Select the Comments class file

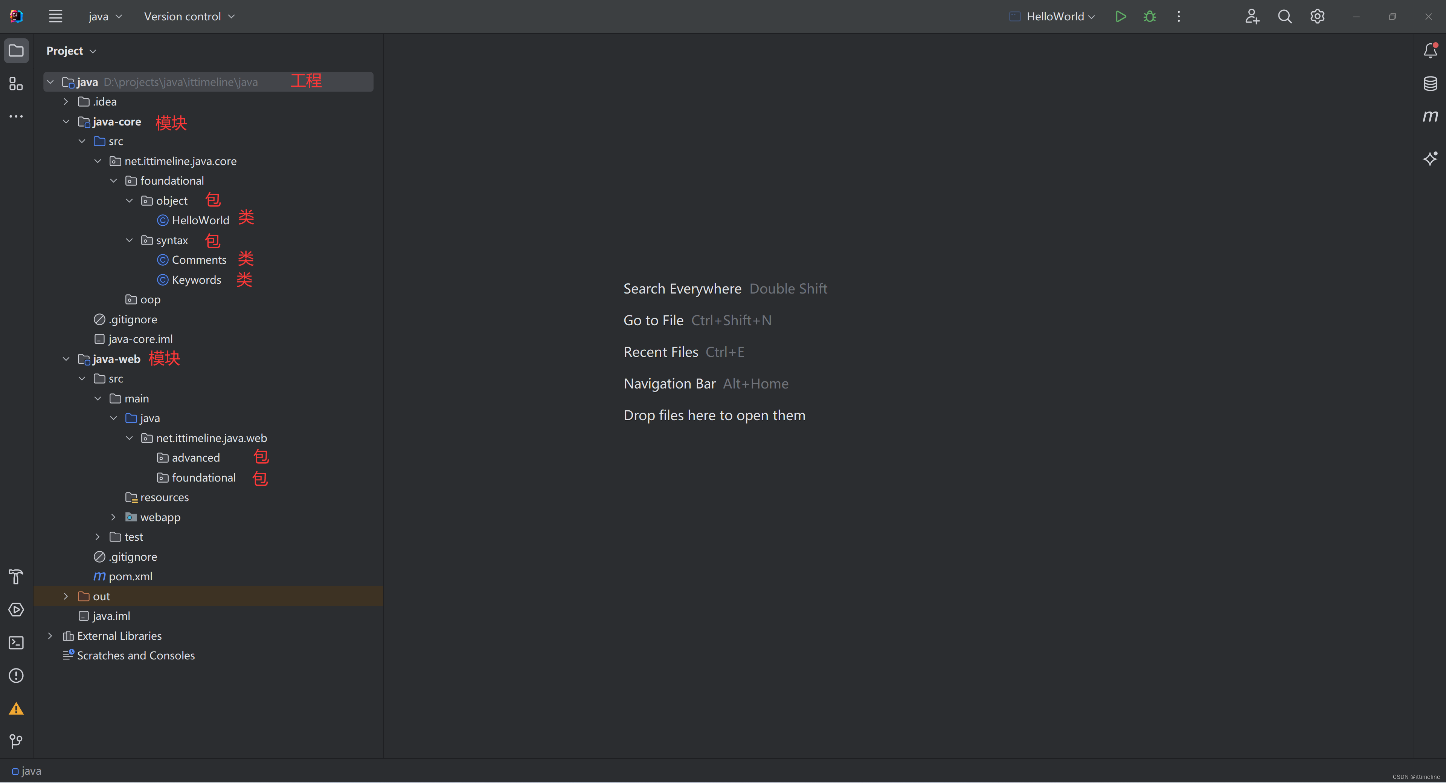click(191, 260)
